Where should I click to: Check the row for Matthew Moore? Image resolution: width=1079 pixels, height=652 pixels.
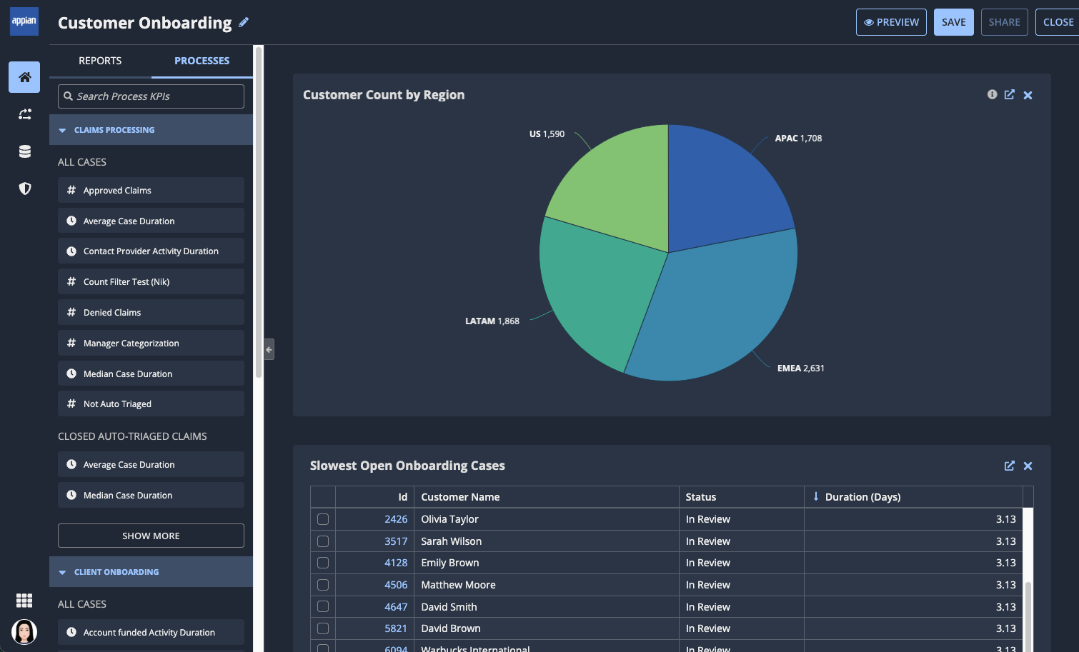click(323, 585)
